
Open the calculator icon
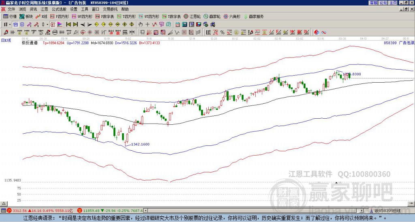click(x=184, y=25)
